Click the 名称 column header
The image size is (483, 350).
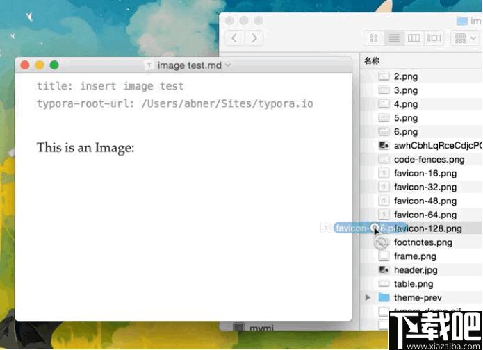click(372, 60)
